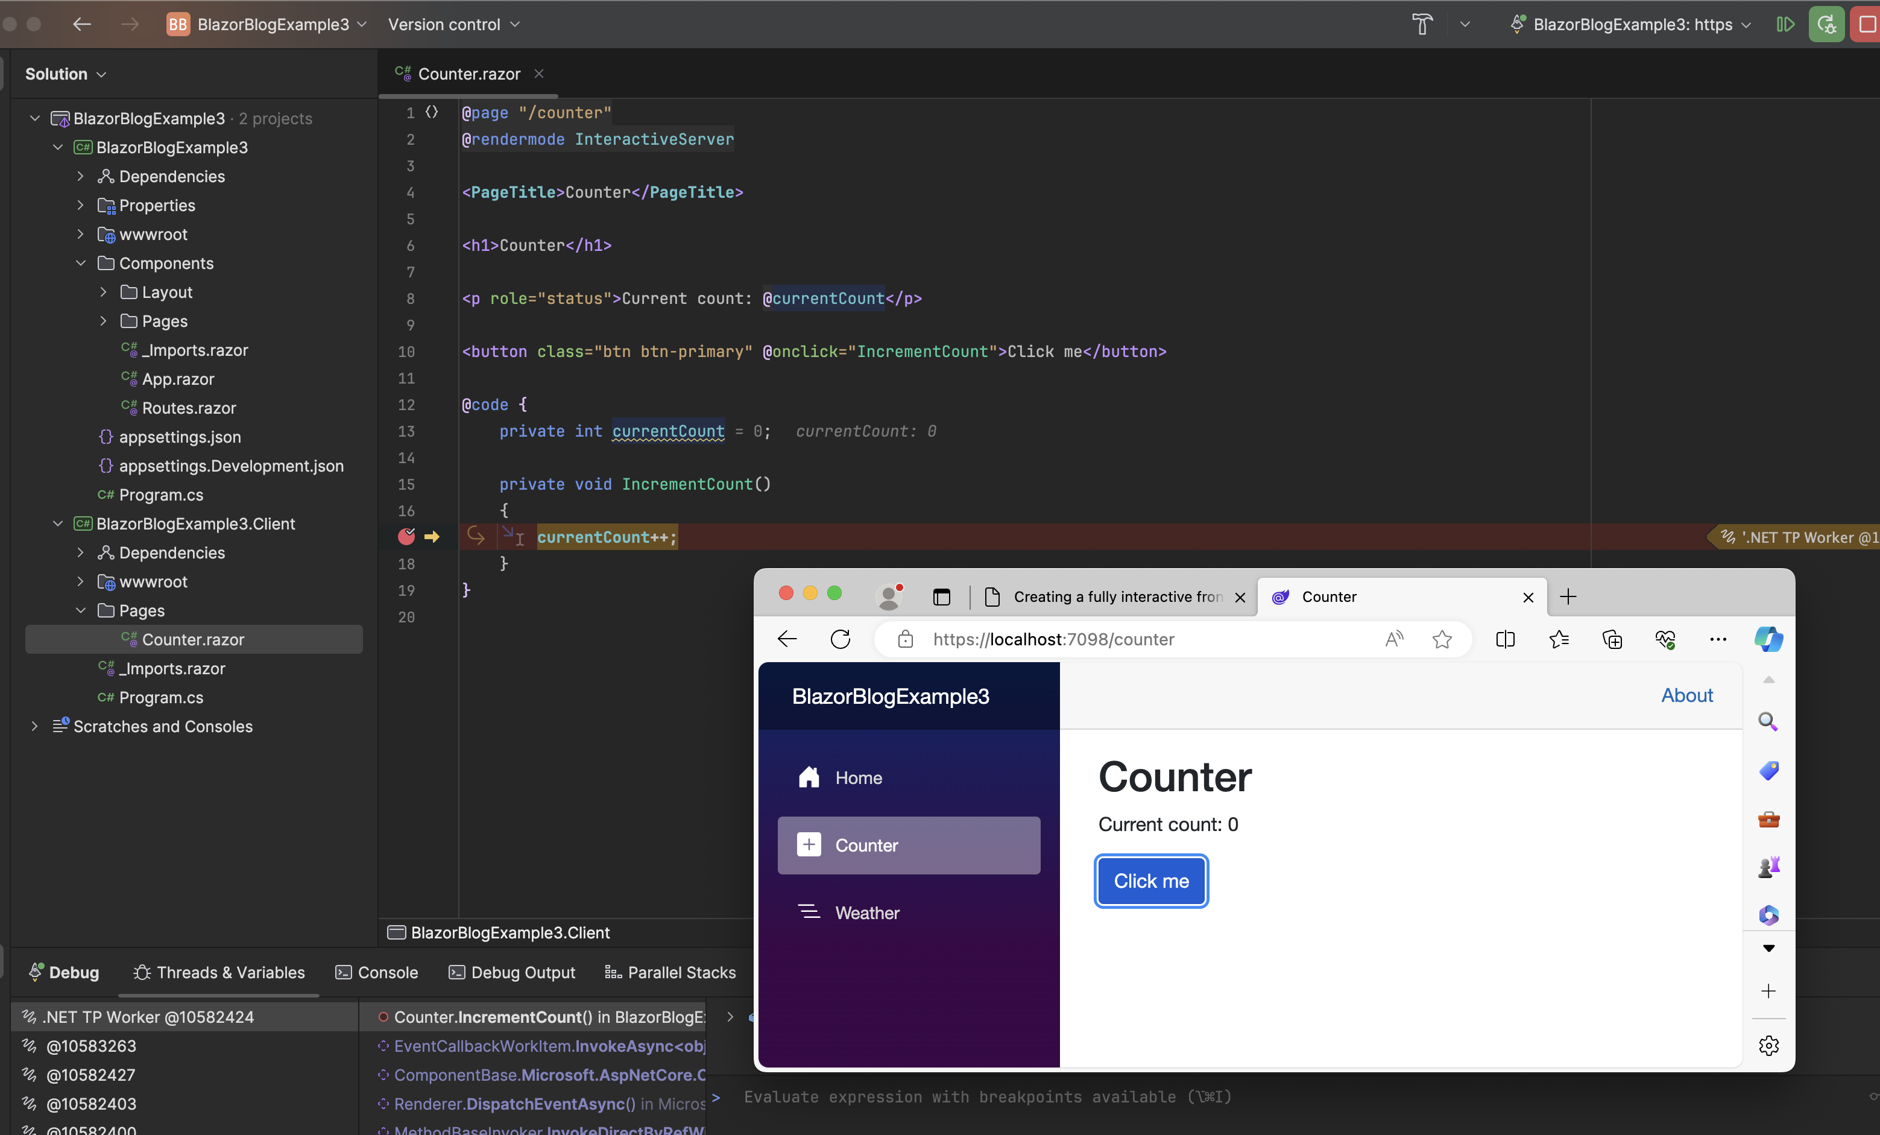Viewport: 1880px width, 1135px height.
Task: Open the Edge sidebar games chess icon
Action: click(1768, 867)
